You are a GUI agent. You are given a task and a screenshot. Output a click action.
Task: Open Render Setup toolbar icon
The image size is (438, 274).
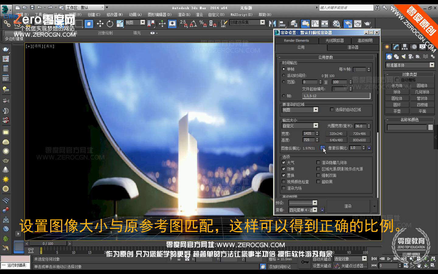coord(348,23)
